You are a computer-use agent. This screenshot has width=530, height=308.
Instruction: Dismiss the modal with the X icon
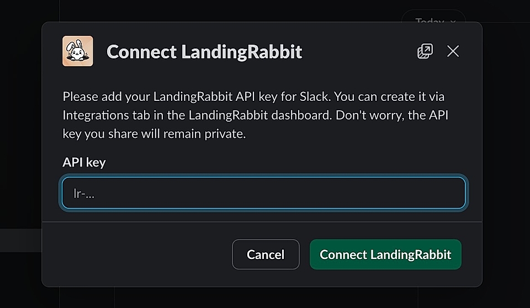point(453,51)
